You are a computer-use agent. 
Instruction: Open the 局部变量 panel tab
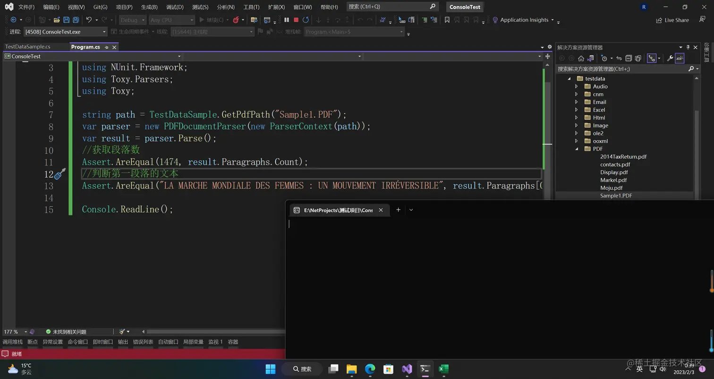193,342
